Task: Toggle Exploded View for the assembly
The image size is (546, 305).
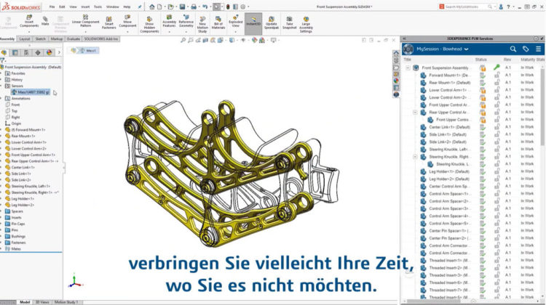Action: click(235, 22)
